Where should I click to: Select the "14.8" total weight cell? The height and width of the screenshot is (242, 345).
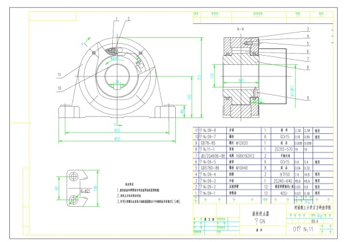(307, 174)
